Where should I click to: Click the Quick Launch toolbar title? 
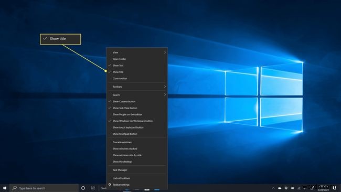pyautogui.click(x=103, y=188)
